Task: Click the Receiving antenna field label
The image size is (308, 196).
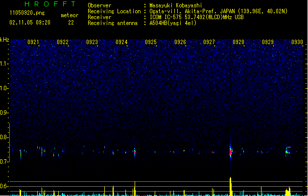Action: point(113,23)
